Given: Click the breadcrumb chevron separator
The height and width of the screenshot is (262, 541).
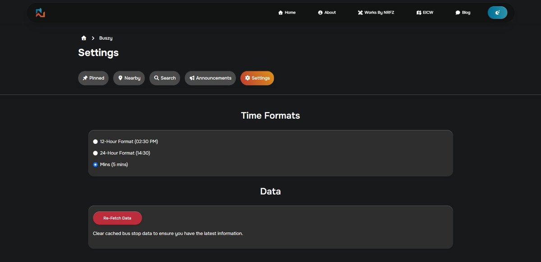Looking at the screenshot, I should (93, 38).
